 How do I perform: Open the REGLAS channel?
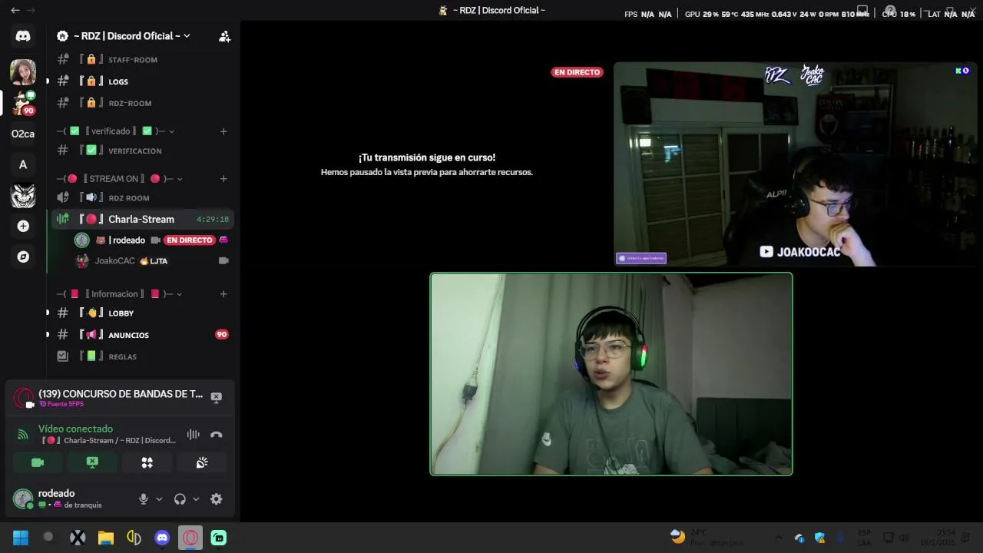point(141,356)
